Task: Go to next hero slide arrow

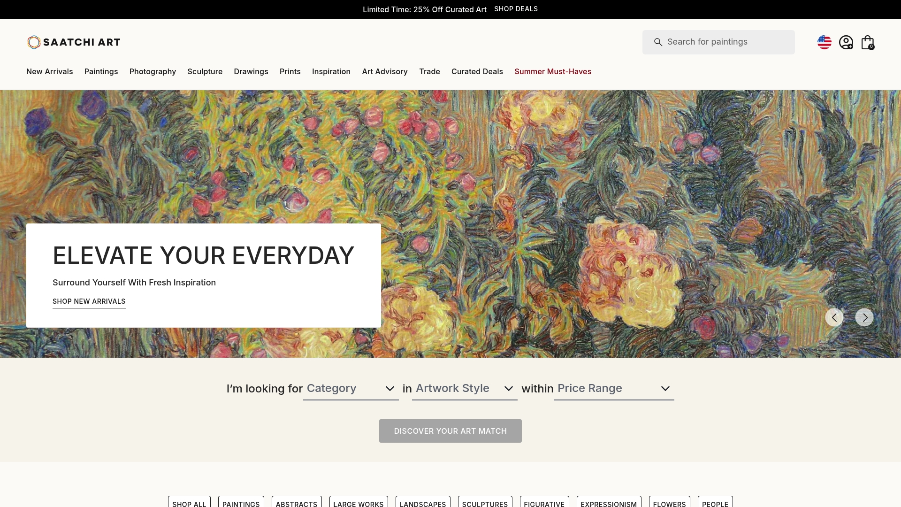Action: [x=864, y=317]
